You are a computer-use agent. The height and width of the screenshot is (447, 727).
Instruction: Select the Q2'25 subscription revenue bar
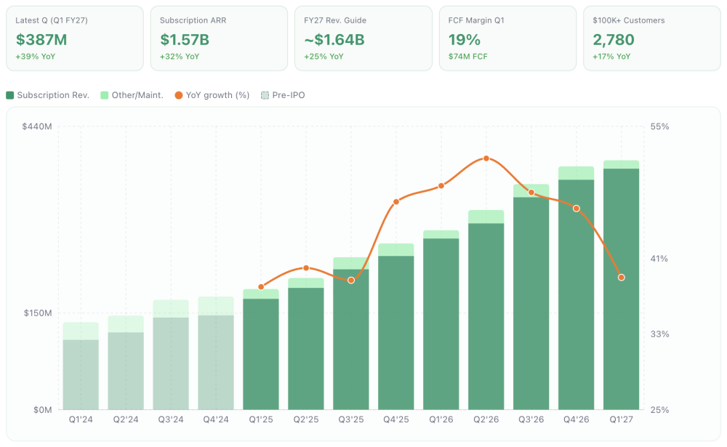pos(306,349)
